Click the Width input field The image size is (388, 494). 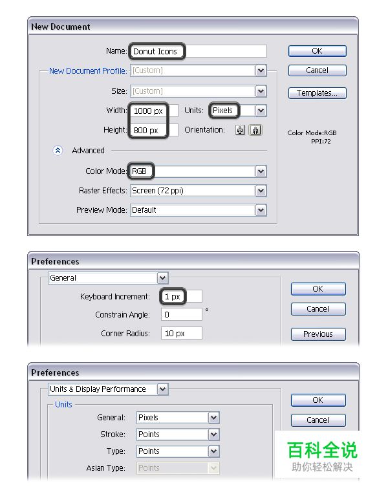pos(153,111)
